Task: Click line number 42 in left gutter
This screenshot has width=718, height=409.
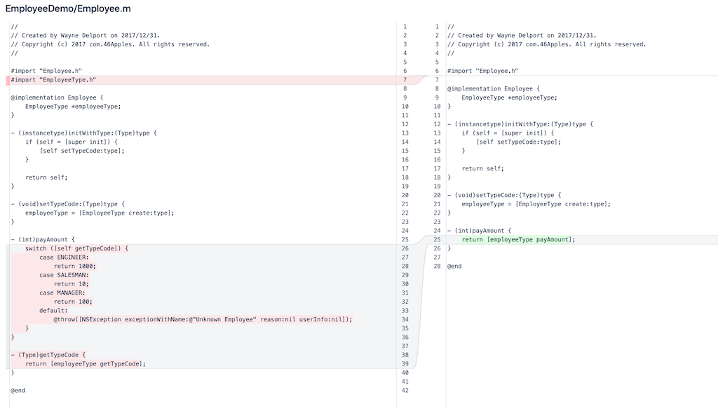Action: [405, 390]
